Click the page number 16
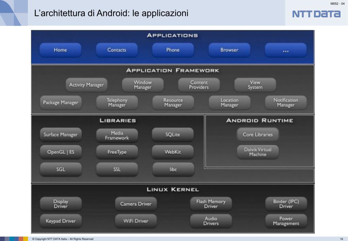Screen dimensions: 348x241 coord(342,239)
